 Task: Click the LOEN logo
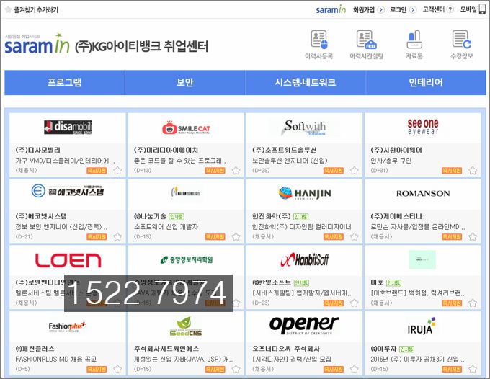click(68, 260)
